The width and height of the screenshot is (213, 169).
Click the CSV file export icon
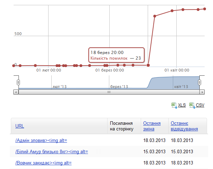click(192, 104)
